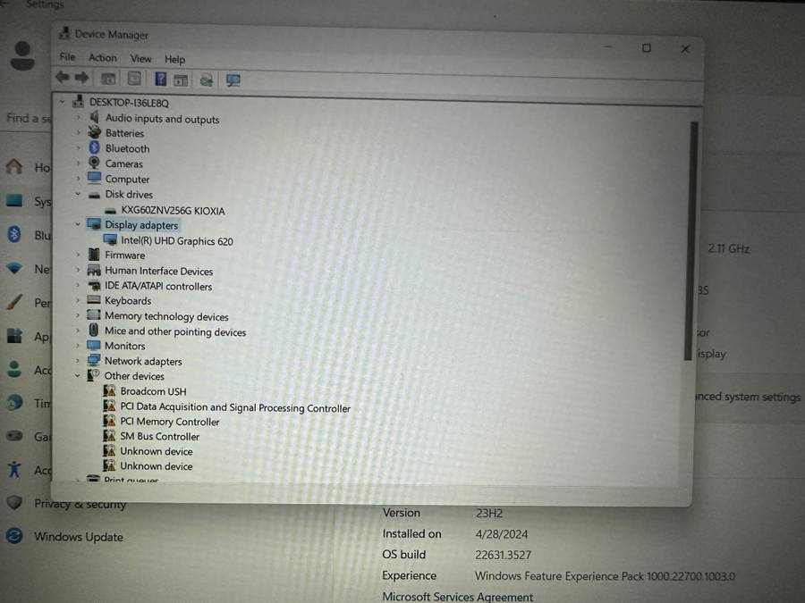Open the Action menu

(x=102, y=58)
